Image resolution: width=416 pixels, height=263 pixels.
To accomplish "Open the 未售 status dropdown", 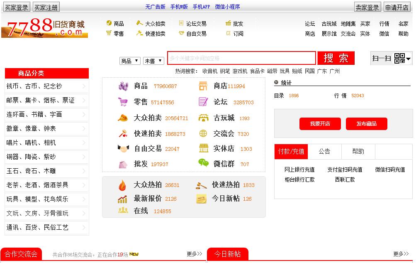I will point(153,61).
